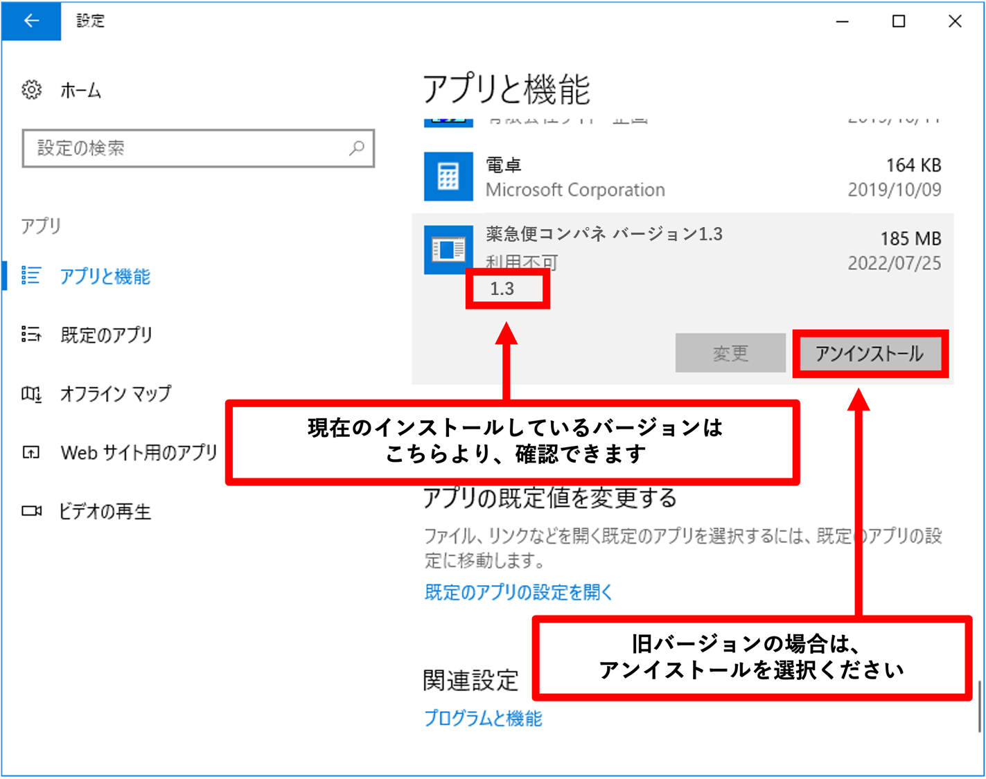Click the 既定のアプリ sidebar icon
This screenshot has height=779, width=986.
pos(31,335)
